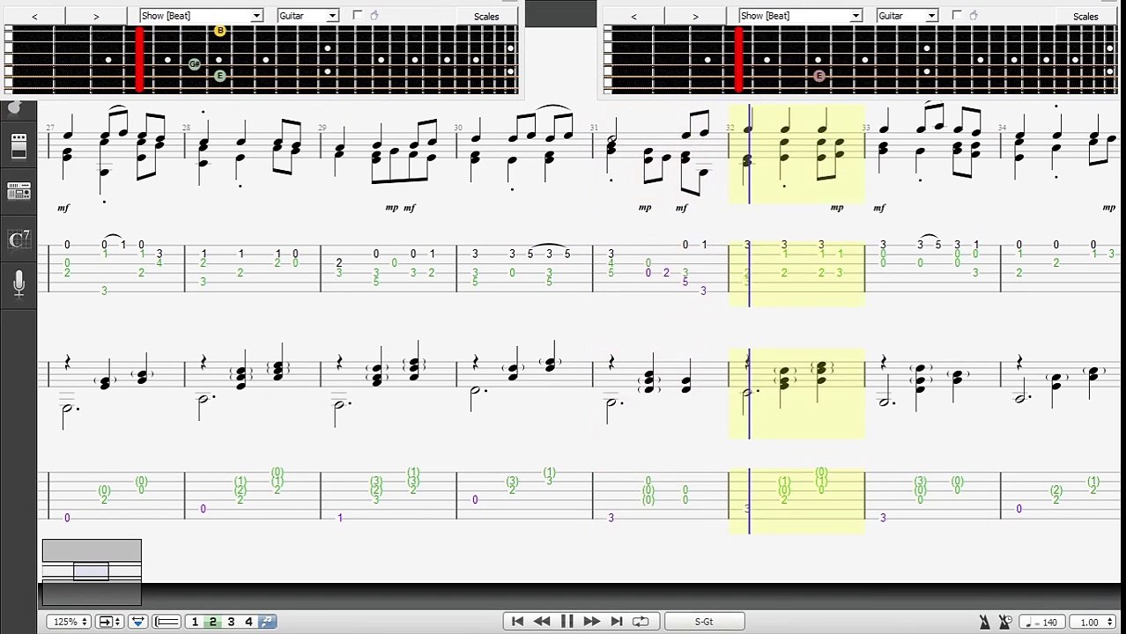Image resolution: width=1126 pixels, height=634 pixels.
Task: Click the S-Gt current track button
Action: pos(704,622)
